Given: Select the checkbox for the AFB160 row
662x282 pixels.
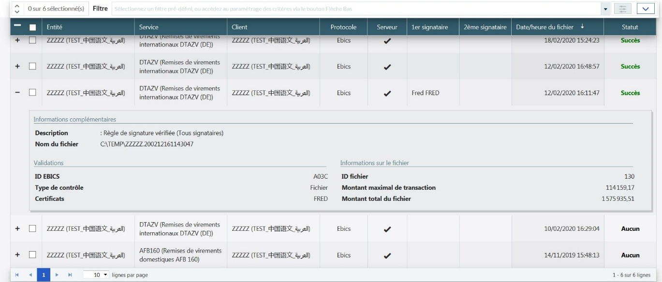Looking at the screenshot, I should 33,255.
